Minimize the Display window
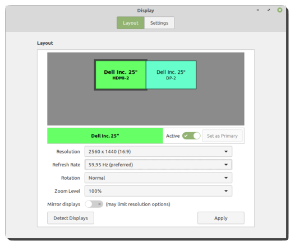This screenshot has width=295, height=247. click(258, 10)
